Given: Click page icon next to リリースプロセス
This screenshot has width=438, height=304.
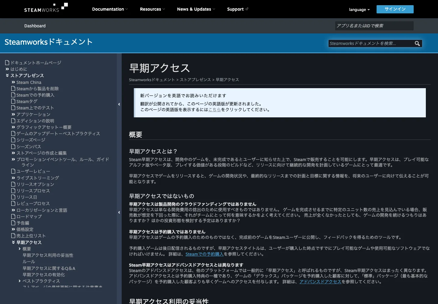Looking at the screenshot, I should point(13,191).
